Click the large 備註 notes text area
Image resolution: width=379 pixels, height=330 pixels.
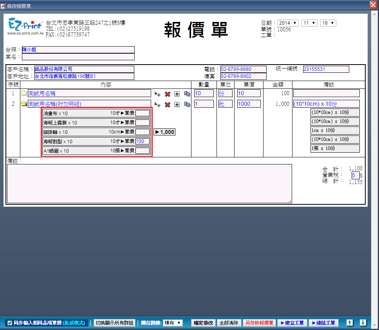pos(149,183)
